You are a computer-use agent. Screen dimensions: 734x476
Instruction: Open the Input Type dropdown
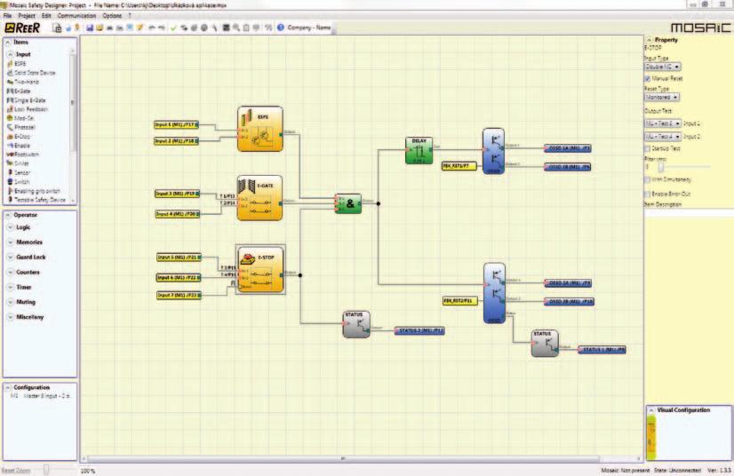click(x=662, y=67)
